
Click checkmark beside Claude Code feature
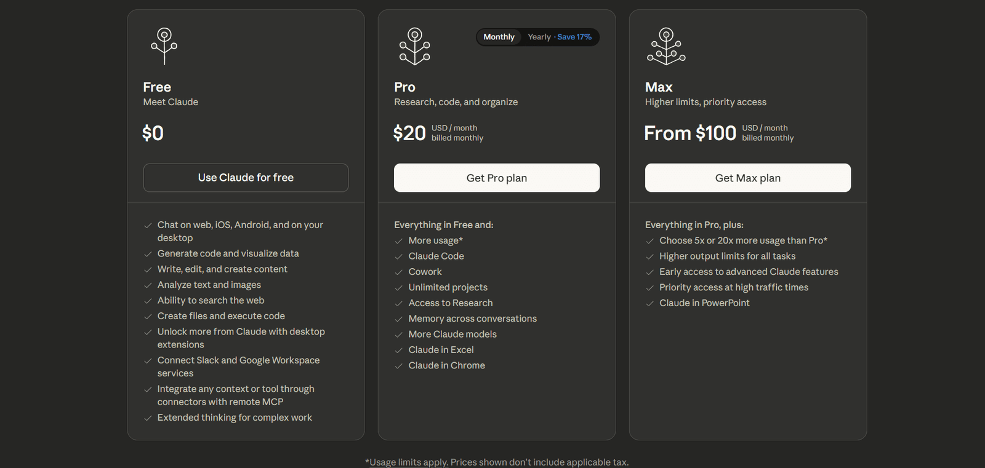[398, 256]
